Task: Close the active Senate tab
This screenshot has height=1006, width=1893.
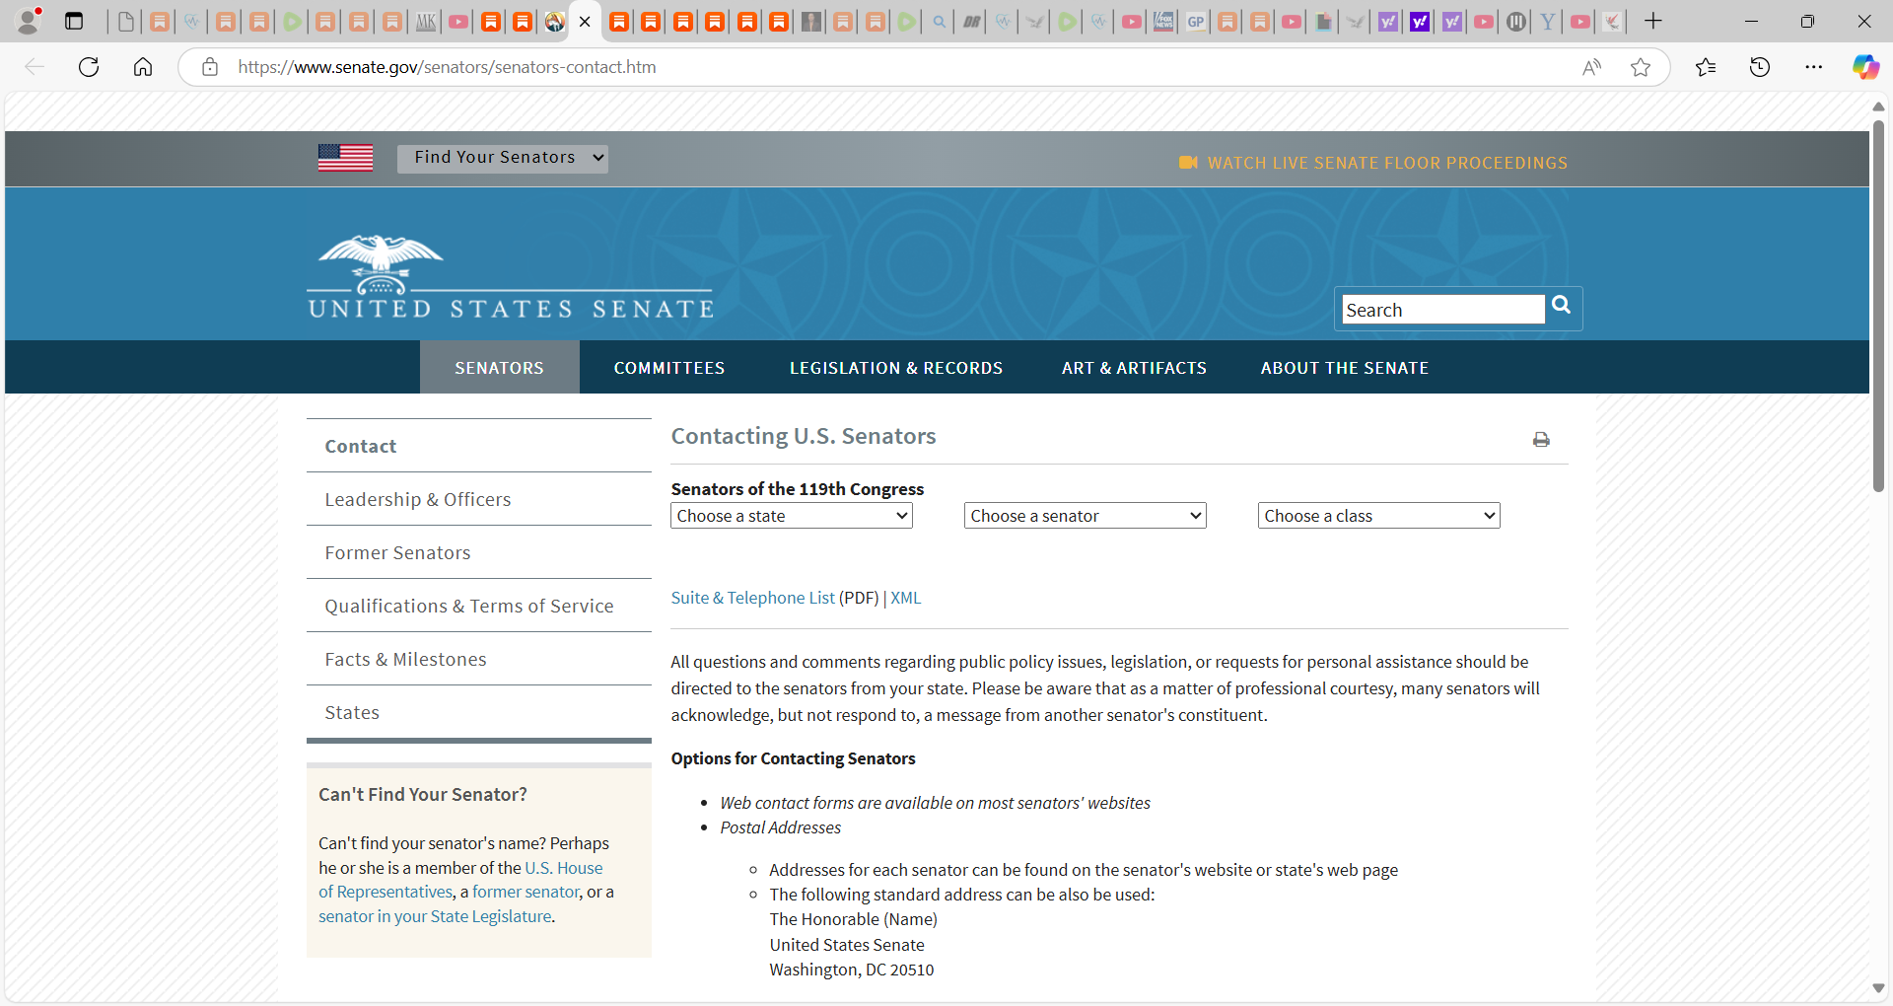Action: pos(585,22)
